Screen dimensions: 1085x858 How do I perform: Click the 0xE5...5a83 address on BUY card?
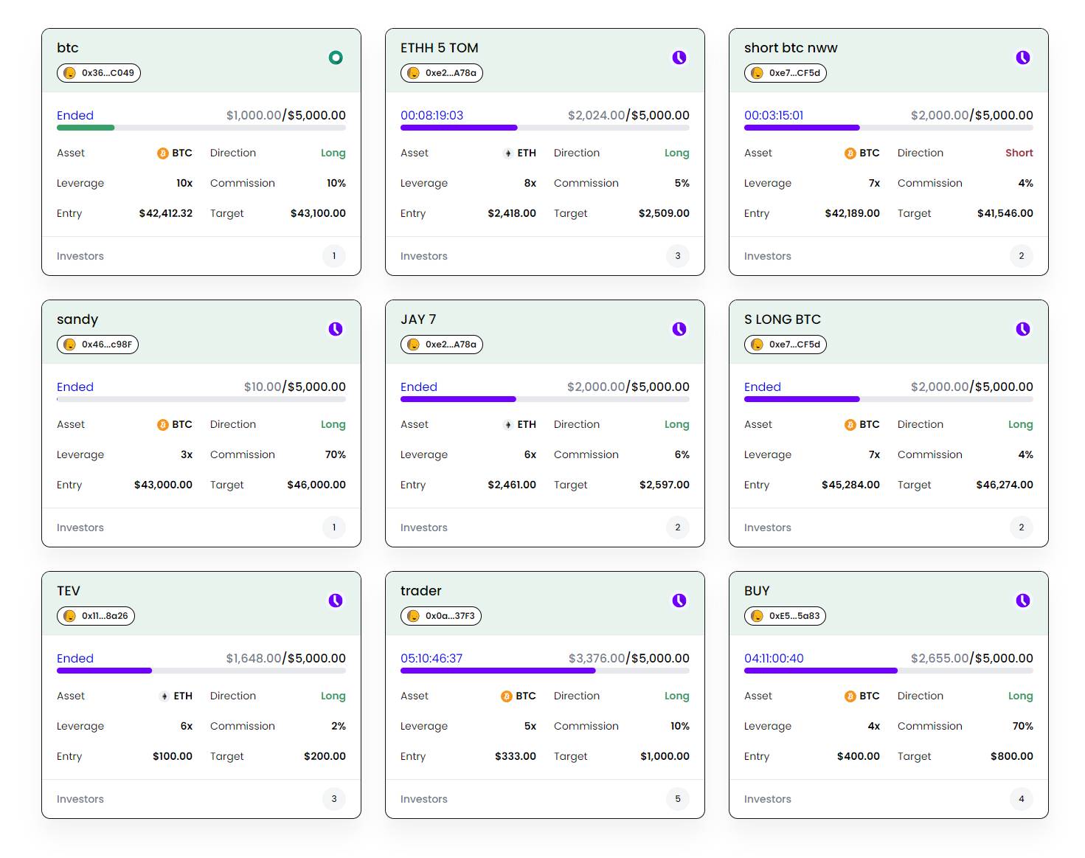[785, 616]
